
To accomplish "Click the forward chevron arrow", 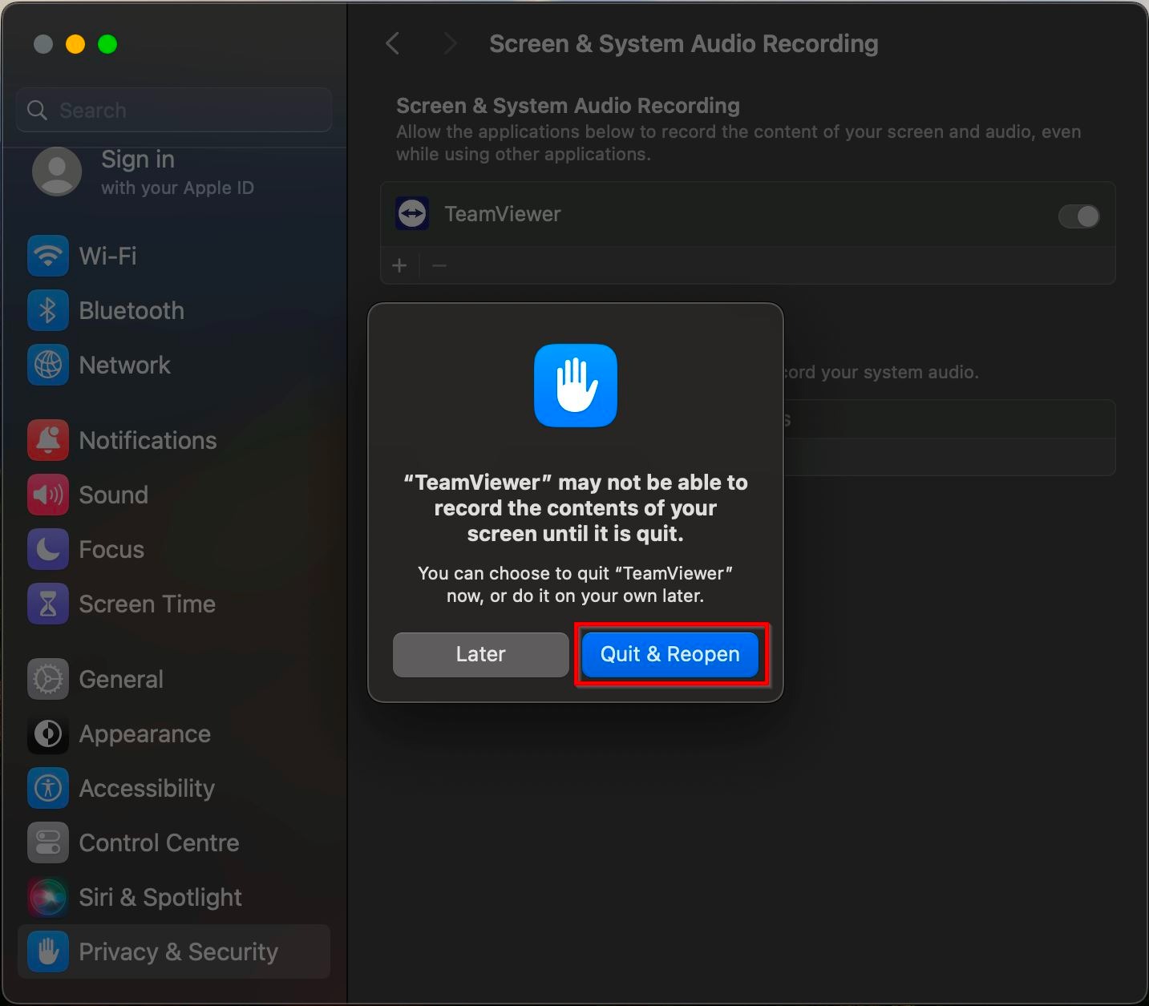I will [x=450, y=43].
